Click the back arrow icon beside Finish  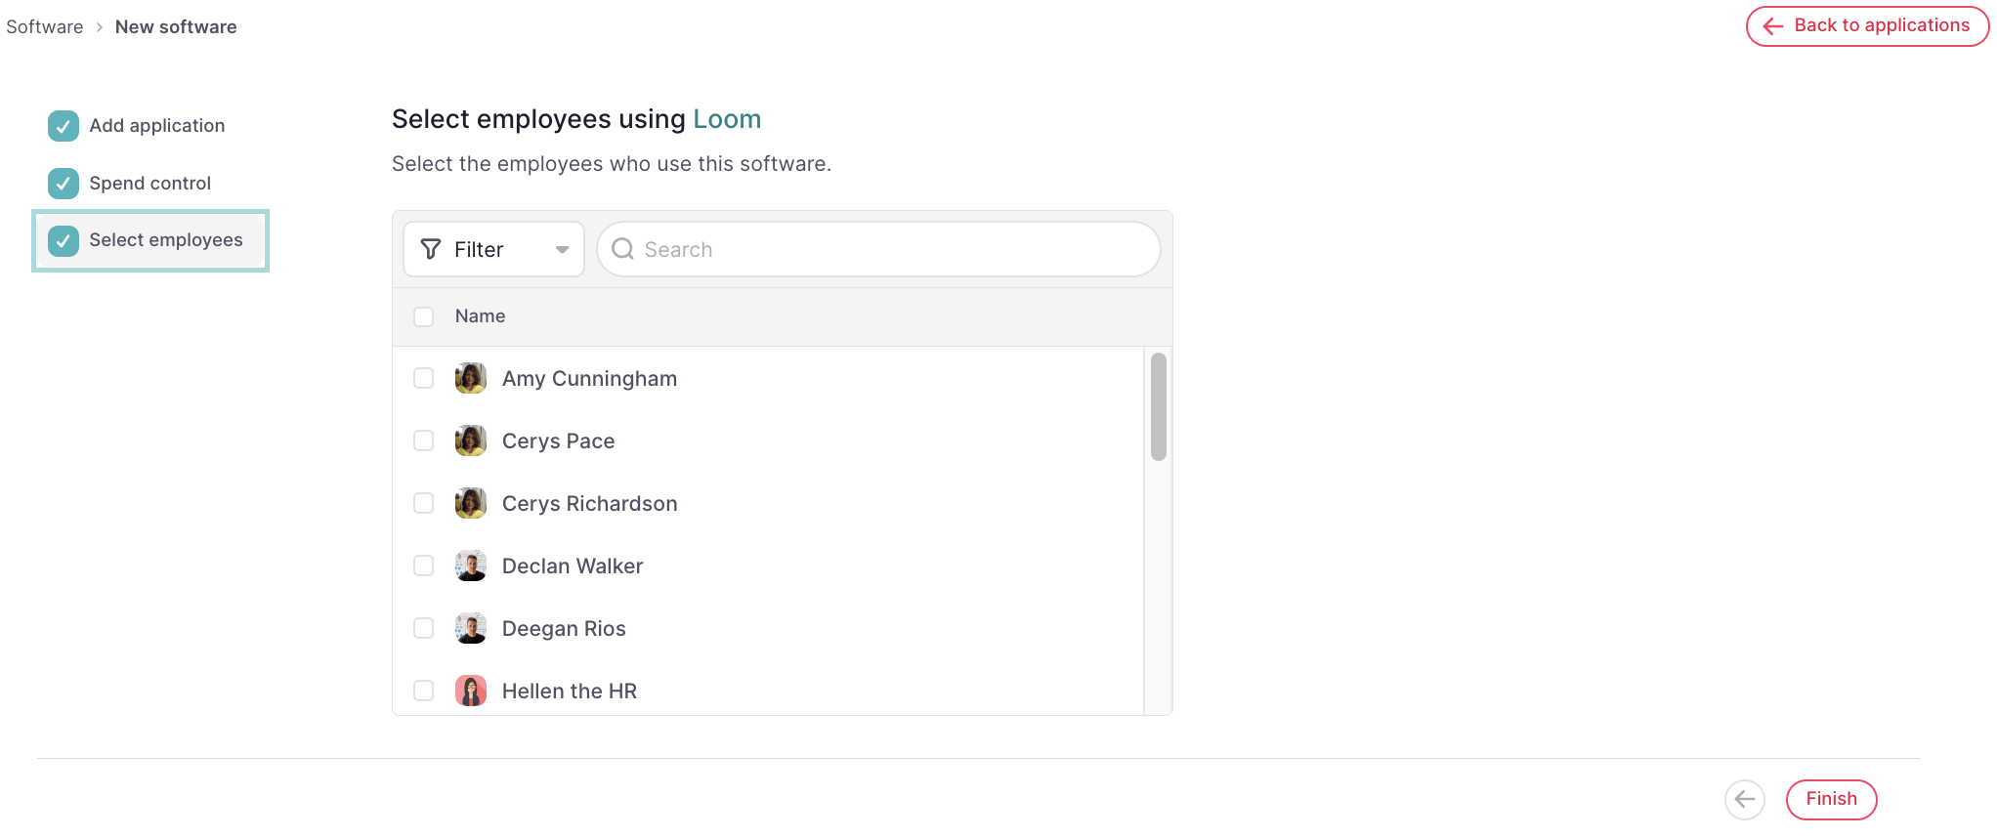[1744, 799]
